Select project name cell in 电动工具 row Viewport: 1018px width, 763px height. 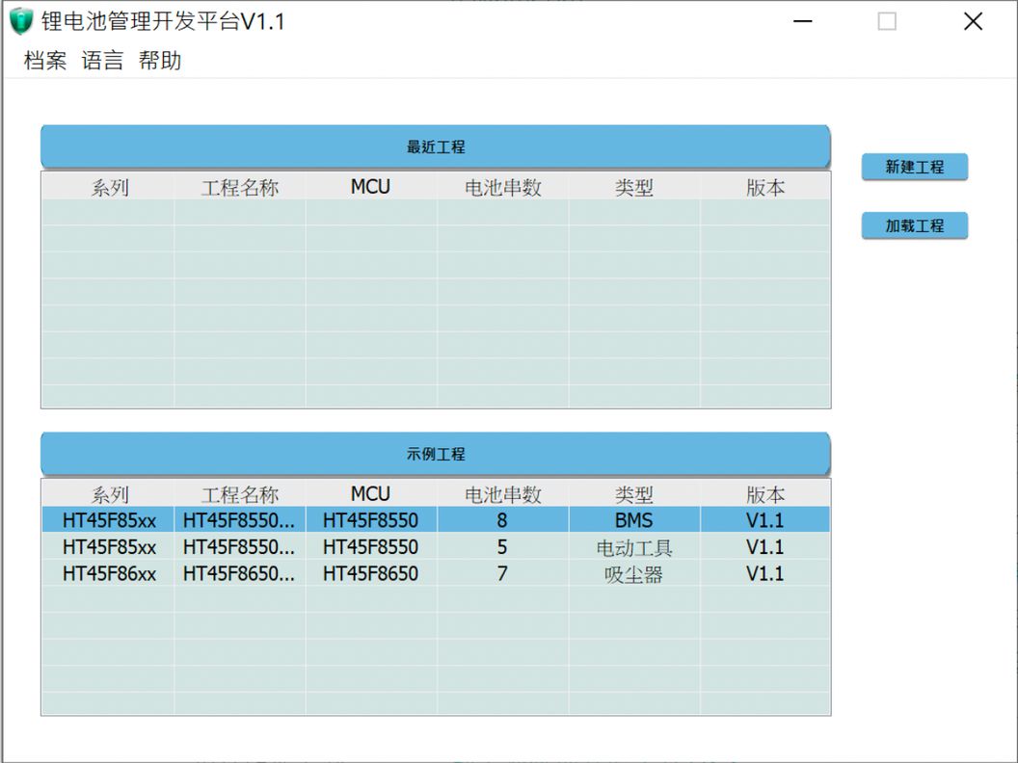[x=240, y=547]
